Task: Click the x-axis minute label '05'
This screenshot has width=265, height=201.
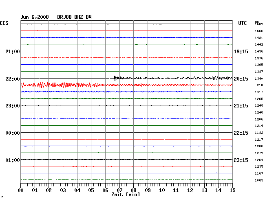Action: 91,190
